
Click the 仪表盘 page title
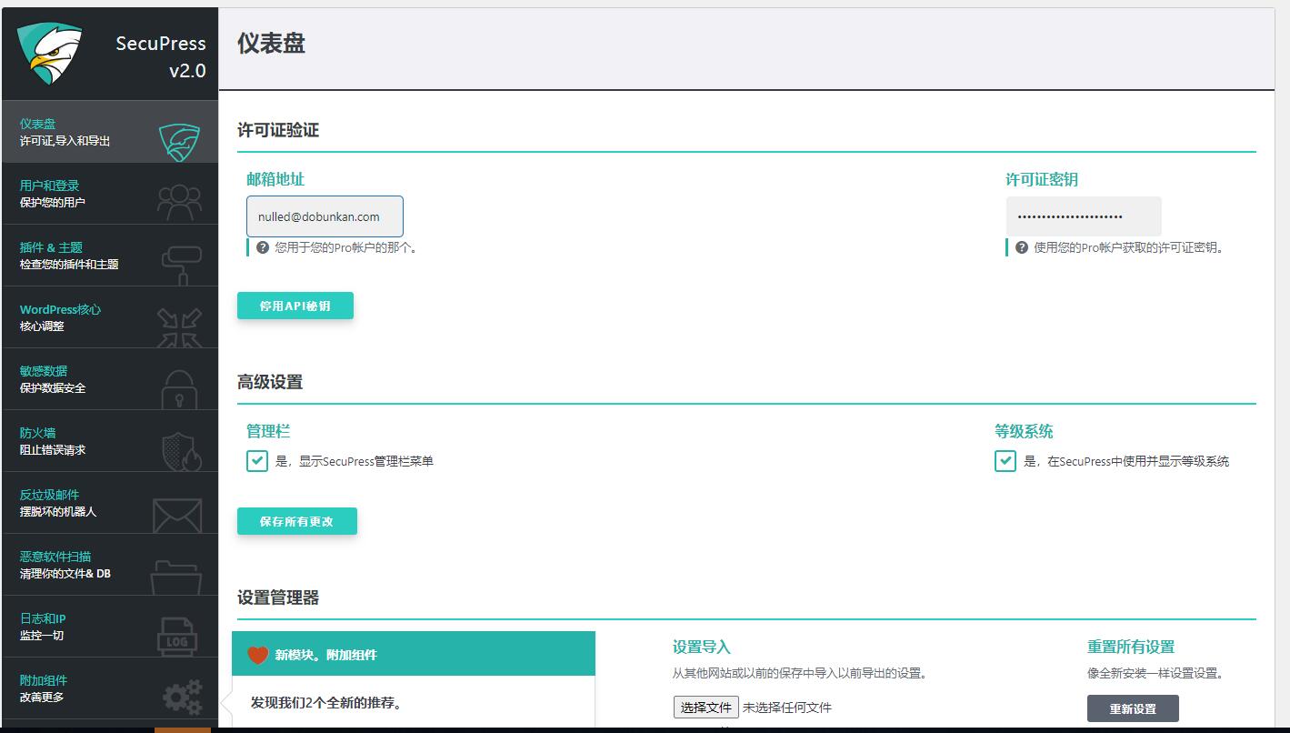pos(271,43)
